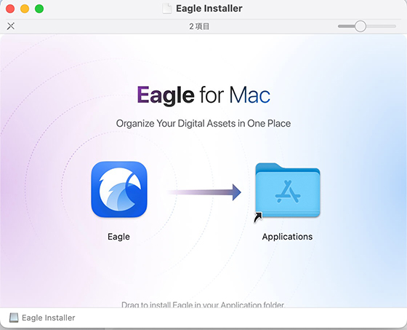The image size is (407, 330).
Task: Click the Applications folder label
Action: (x=287, y=237)
